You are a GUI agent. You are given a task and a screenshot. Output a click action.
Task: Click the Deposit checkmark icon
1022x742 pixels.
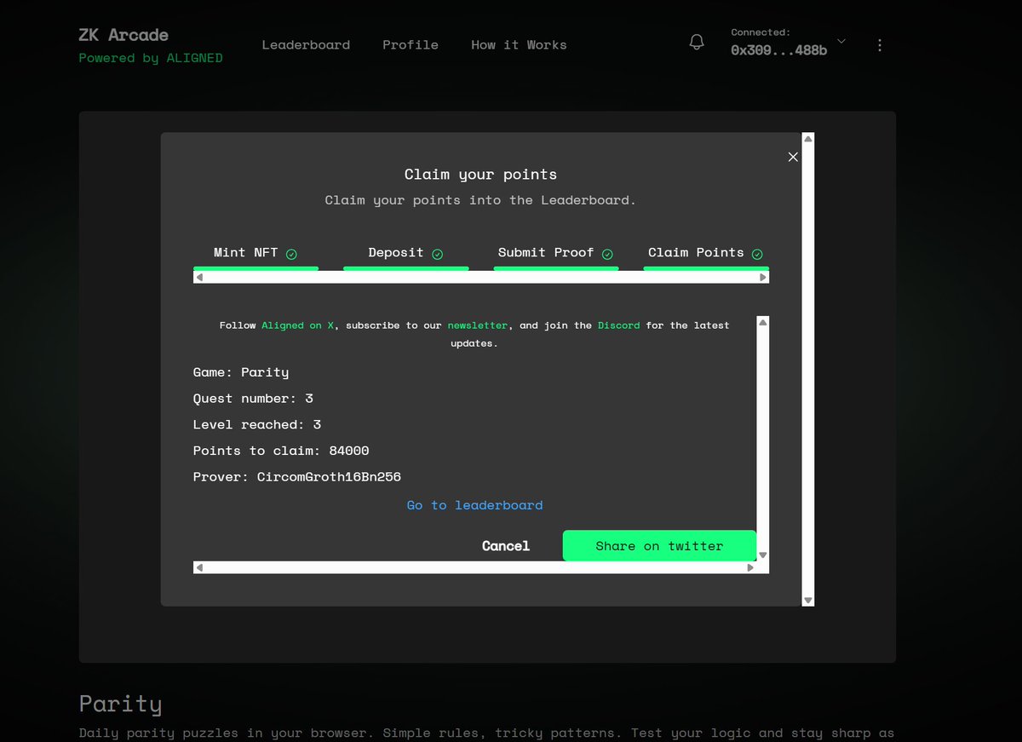(x=437, y=254)
